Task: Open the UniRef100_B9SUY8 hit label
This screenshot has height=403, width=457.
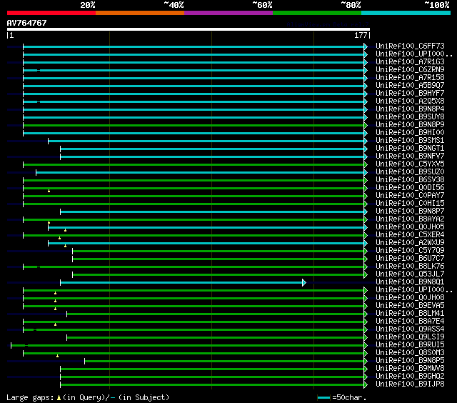Action: [x=410, y=117]
